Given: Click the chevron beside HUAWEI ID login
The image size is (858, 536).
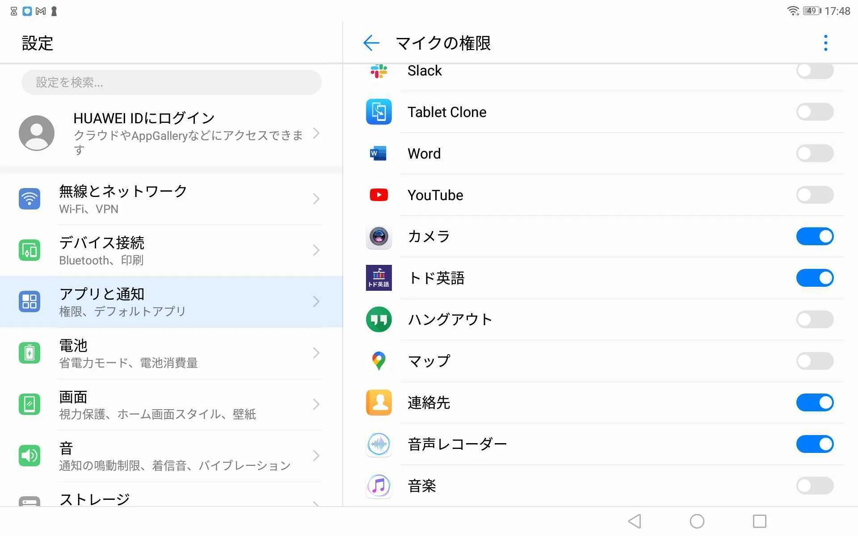Looking at the screenshot, I should (316, 133).
